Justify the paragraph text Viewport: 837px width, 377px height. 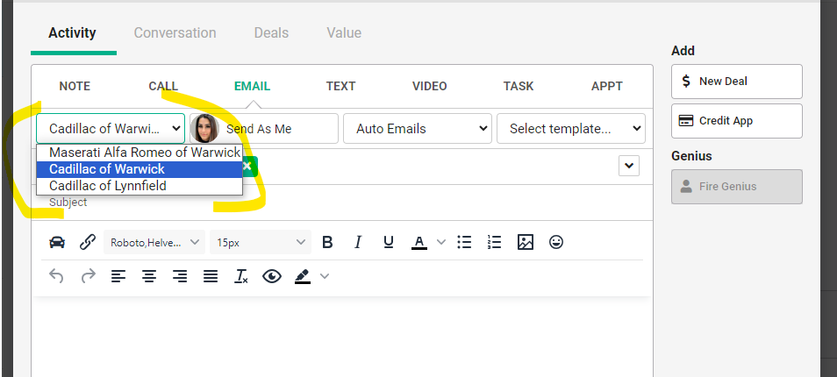coord(211,276)
